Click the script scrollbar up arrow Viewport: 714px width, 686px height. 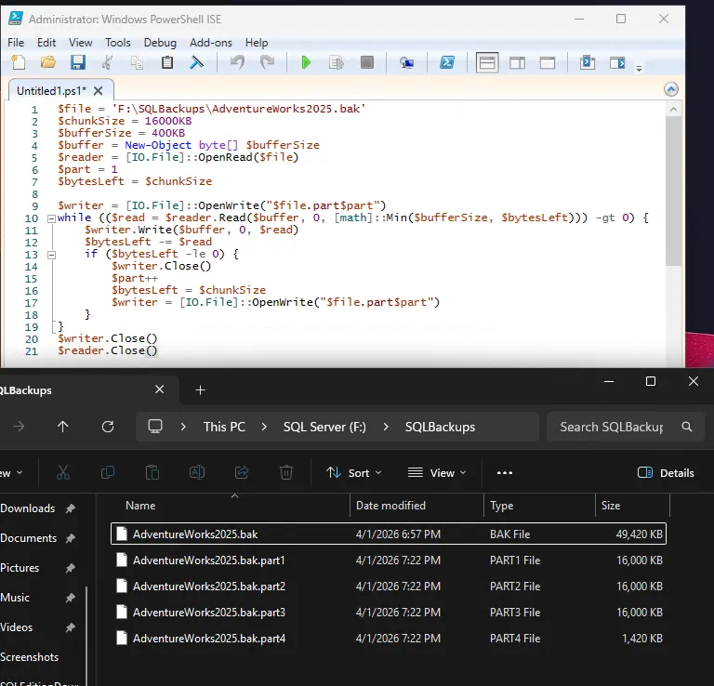[673, 110]
